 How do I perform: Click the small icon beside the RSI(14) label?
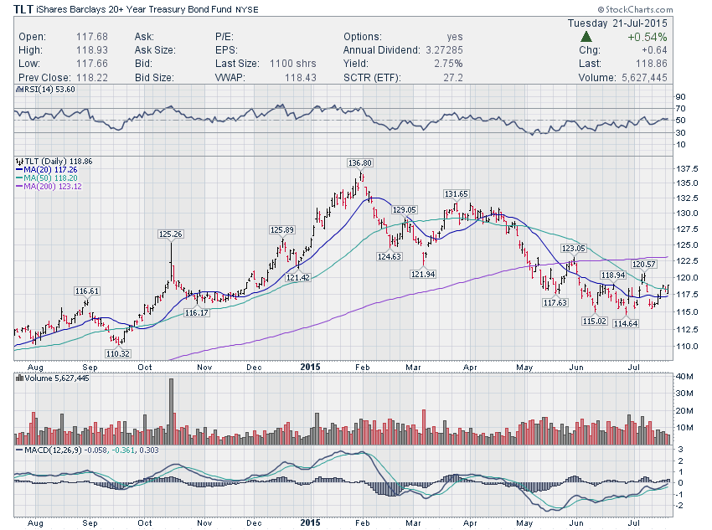[x=19, y=90]
